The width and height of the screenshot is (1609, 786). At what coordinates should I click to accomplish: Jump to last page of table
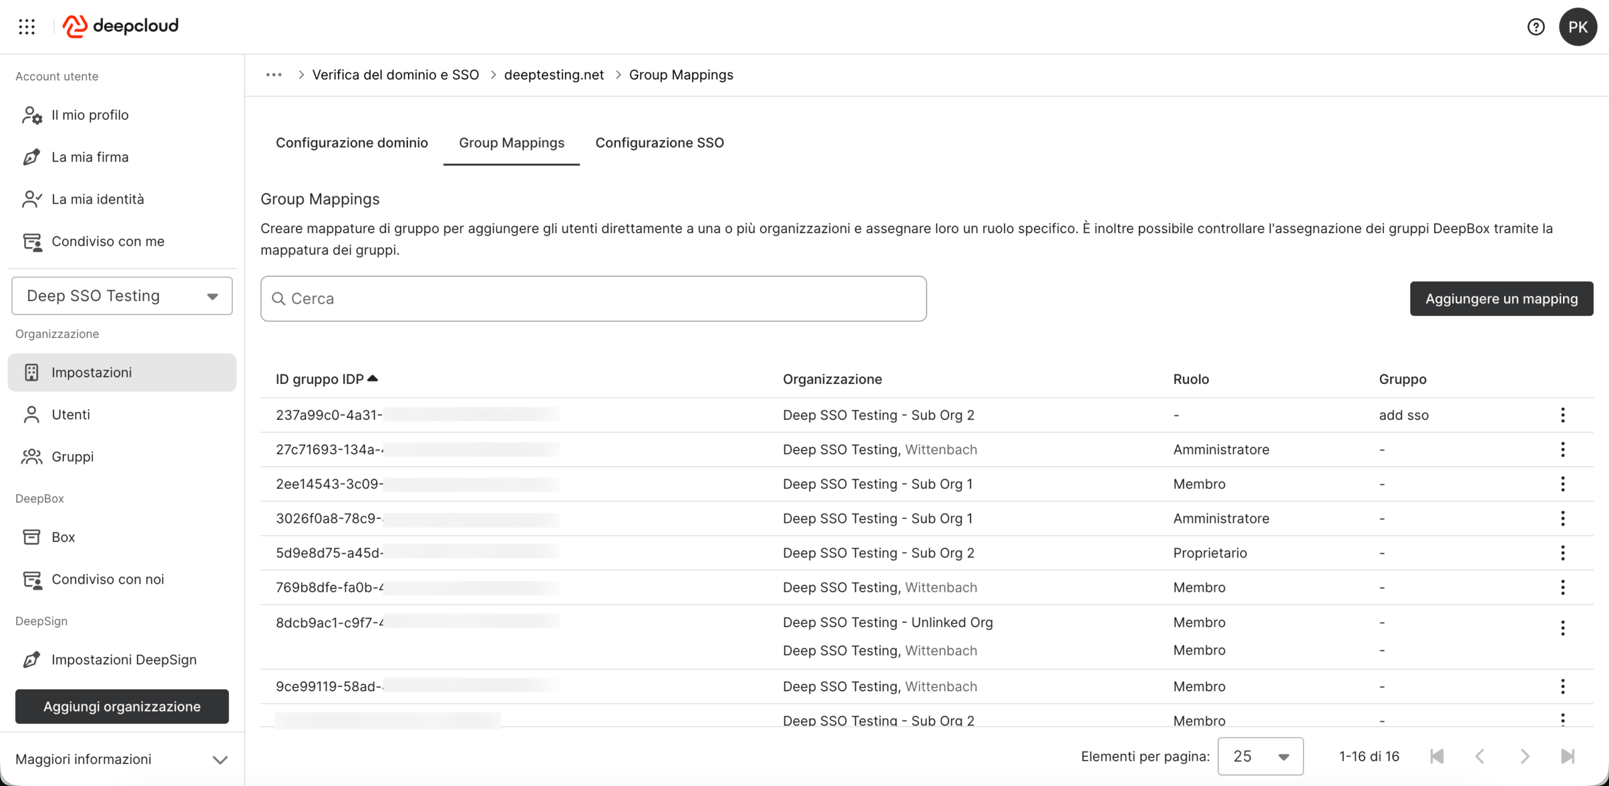point(1568,756)
